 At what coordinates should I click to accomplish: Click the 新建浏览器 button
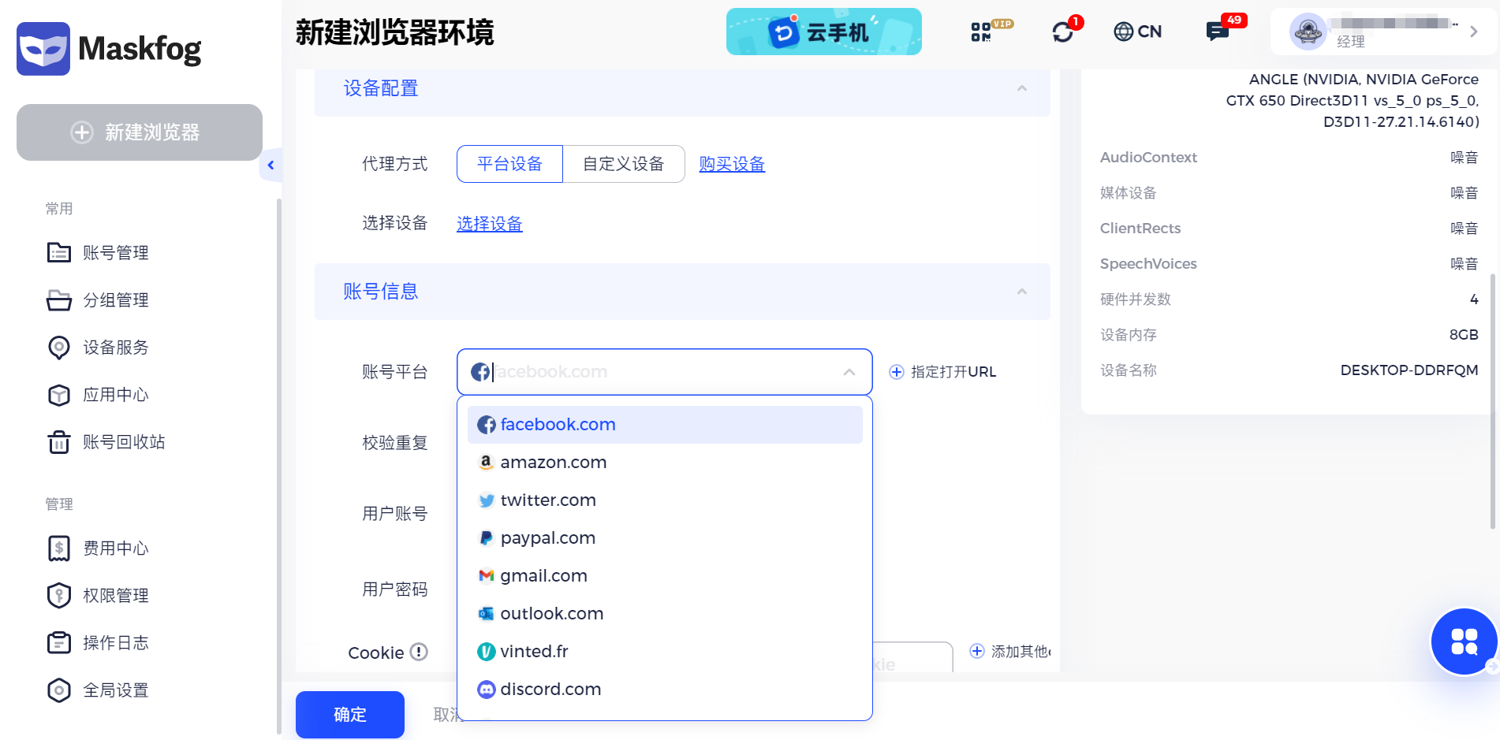140,132
